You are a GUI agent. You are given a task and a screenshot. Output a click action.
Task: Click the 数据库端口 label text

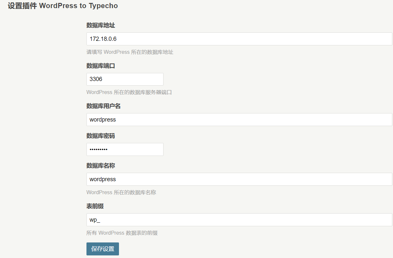(101, 66)
